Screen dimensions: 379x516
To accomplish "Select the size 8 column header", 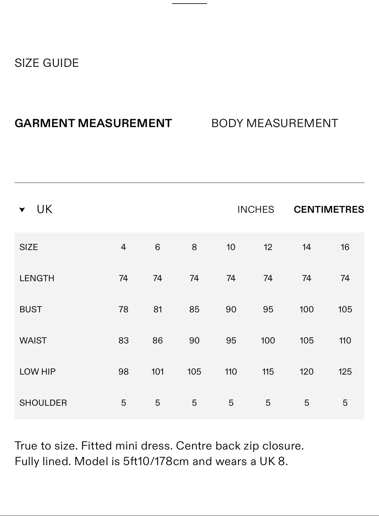I will point(194,247).
